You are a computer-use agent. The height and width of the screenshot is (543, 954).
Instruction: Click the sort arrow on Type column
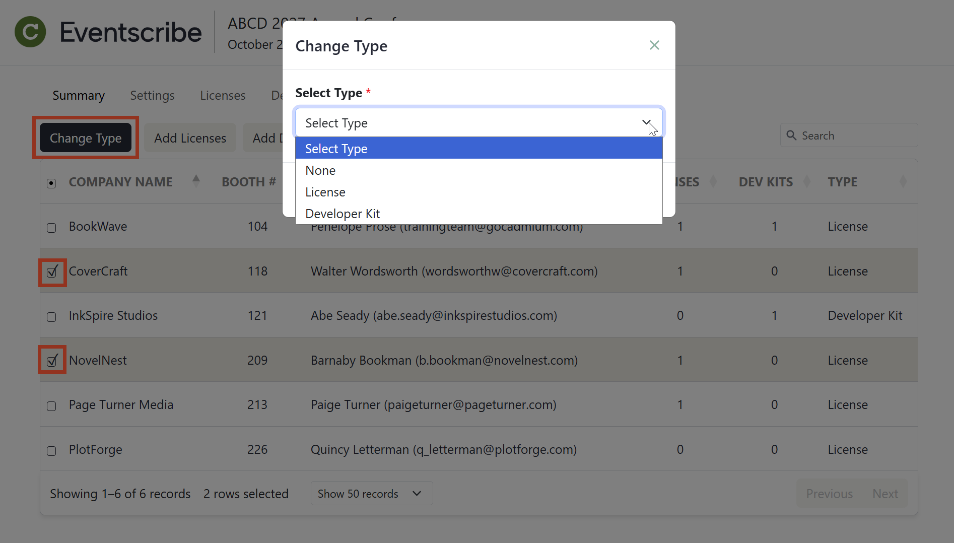(x=903, y=181)
